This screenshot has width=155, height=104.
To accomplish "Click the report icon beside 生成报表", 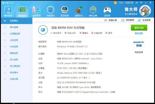I will [x=139, y=20].
